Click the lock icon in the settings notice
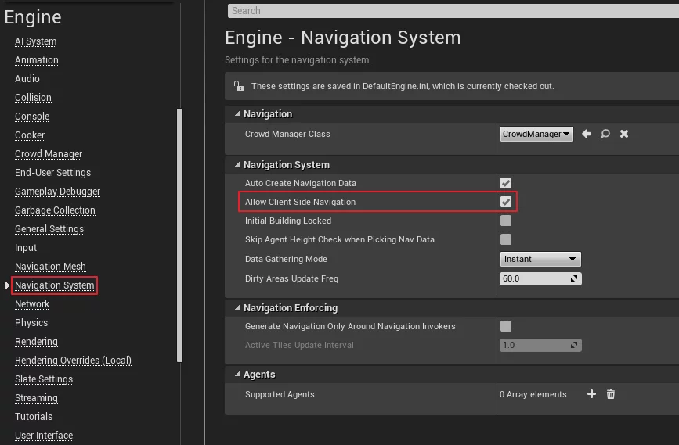 coord(239,86)
